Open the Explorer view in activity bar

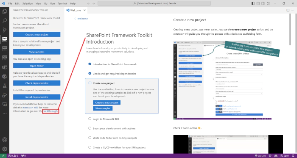[5, 11]
